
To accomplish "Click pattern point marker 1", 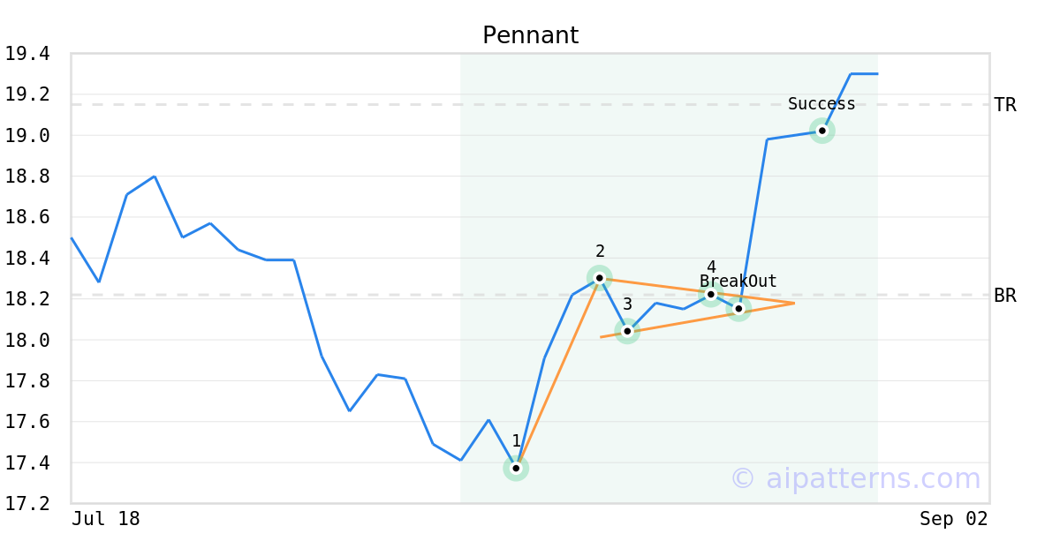I will click(x=516, y=469).
